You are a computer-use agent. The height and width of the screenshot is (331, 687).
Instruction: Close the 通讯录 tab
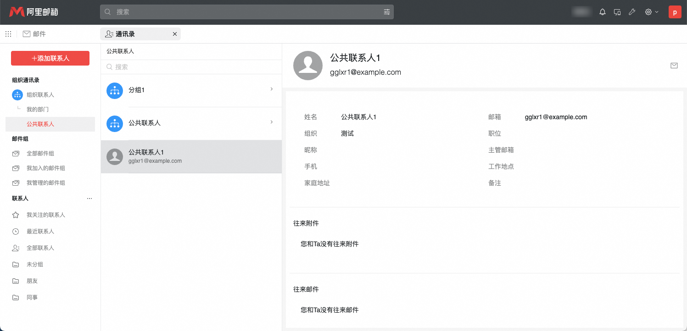coord(174,34)
